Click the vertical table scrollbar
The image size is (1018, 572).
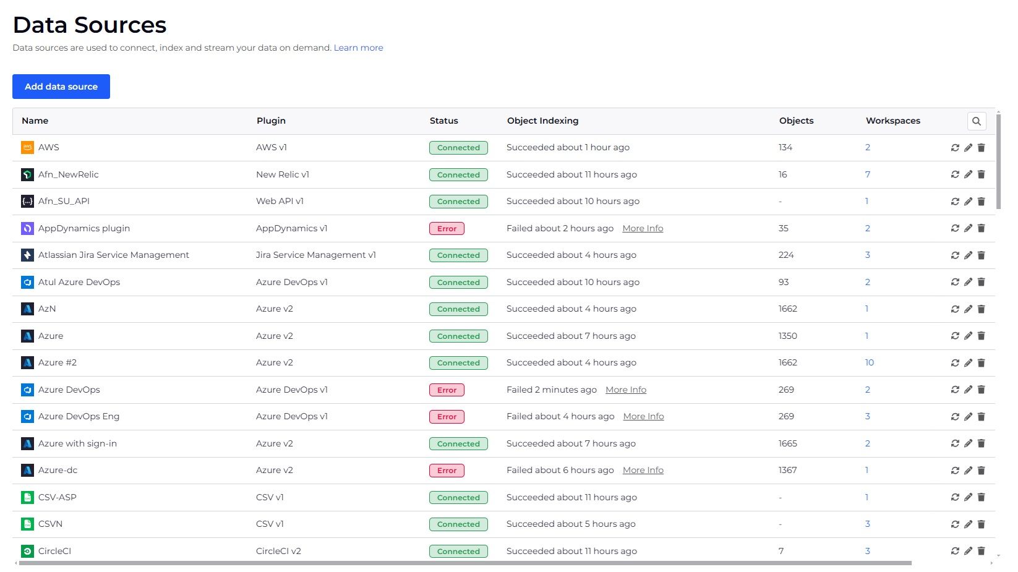tap(999, 161)
